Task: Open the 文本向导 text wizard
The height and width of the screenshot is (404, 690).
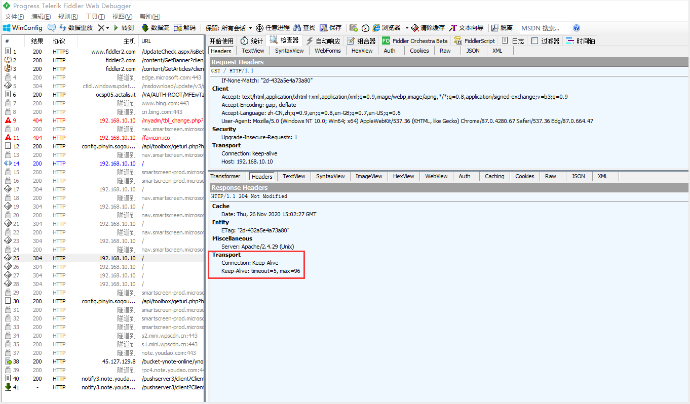Action: pyautogui.click(x=467, y=28)
